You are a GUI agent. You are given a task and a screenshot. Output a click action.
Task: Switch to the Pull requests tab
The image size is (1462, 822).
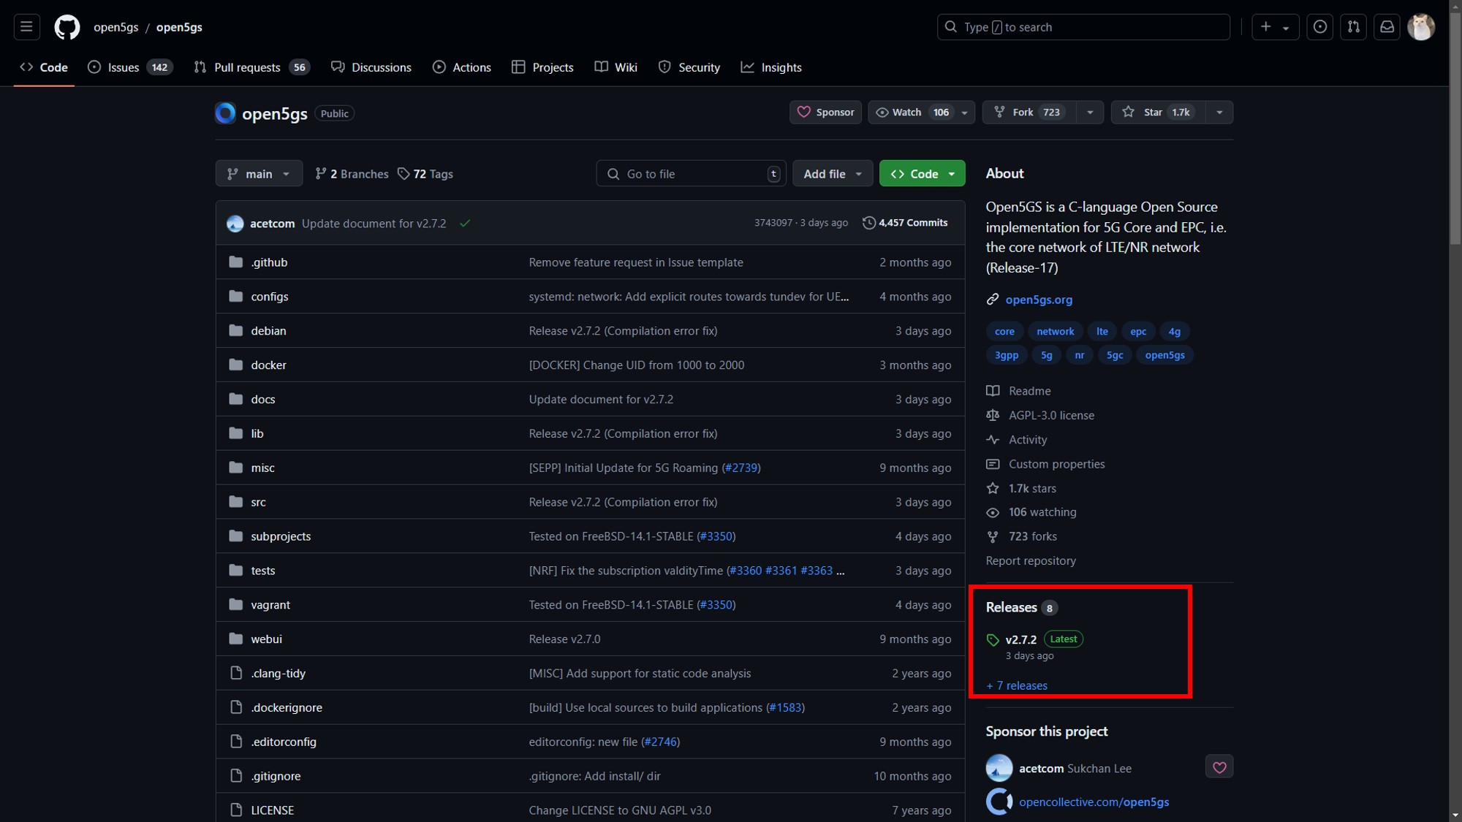(x=252, y=67)
